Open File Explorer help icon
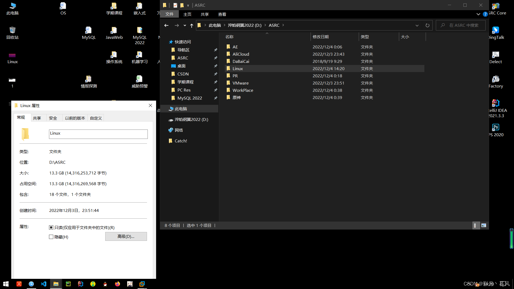Screen dimensions: 514x289 point(485,14)
